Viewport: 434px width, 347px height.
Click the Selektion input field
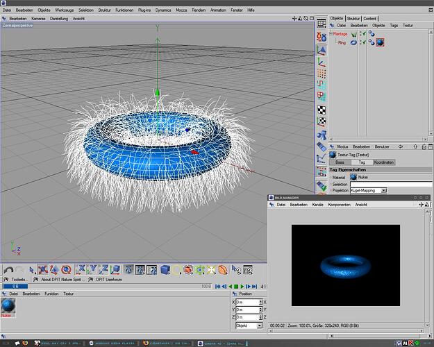[390, 184]
